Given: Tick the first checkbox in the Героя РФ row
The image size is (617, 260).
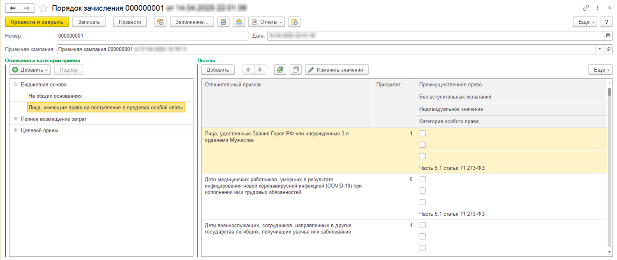Looking at the screenshot, I should pos(423,133).
